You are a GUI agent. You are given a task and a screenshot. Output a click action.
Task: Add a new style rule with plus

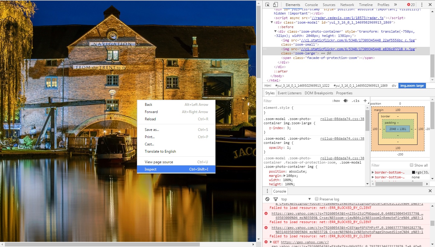pos(365,101)
